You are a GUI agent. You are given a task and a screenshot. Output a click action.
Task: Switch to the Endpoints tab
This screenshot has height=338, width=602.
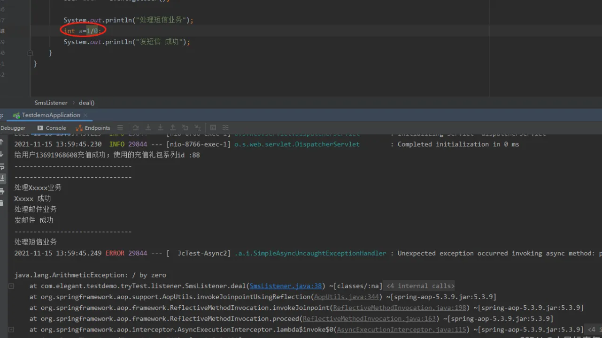[93, 128]
